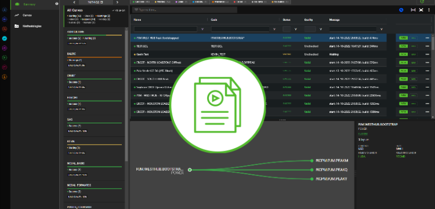Select the NCPM.PJM.PEAKY graph node
Image resolution: width=435 pixels, height=209 pixels.
pyautogui.click(x=312, y=179)
